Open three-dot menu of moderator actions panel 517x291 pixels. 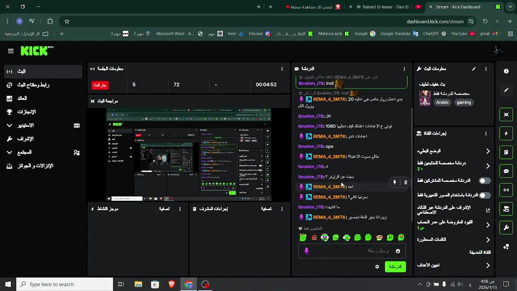click(x=282, y=209)
